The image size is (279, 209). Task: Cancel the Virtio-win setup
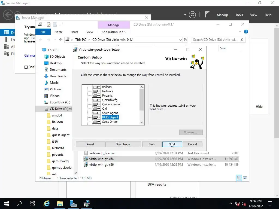point(192,144)
